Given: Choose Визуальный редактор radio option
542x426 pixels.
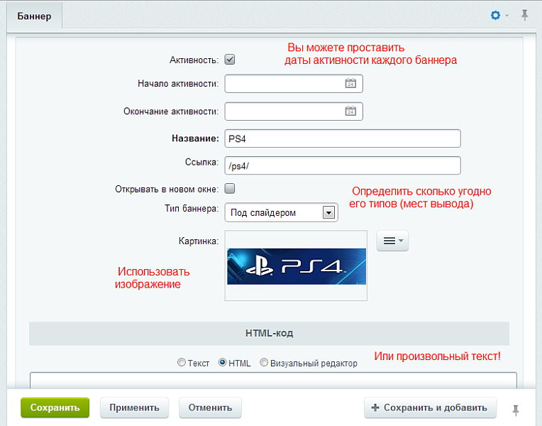Looking at the screenshot, I should coord(264,363).
